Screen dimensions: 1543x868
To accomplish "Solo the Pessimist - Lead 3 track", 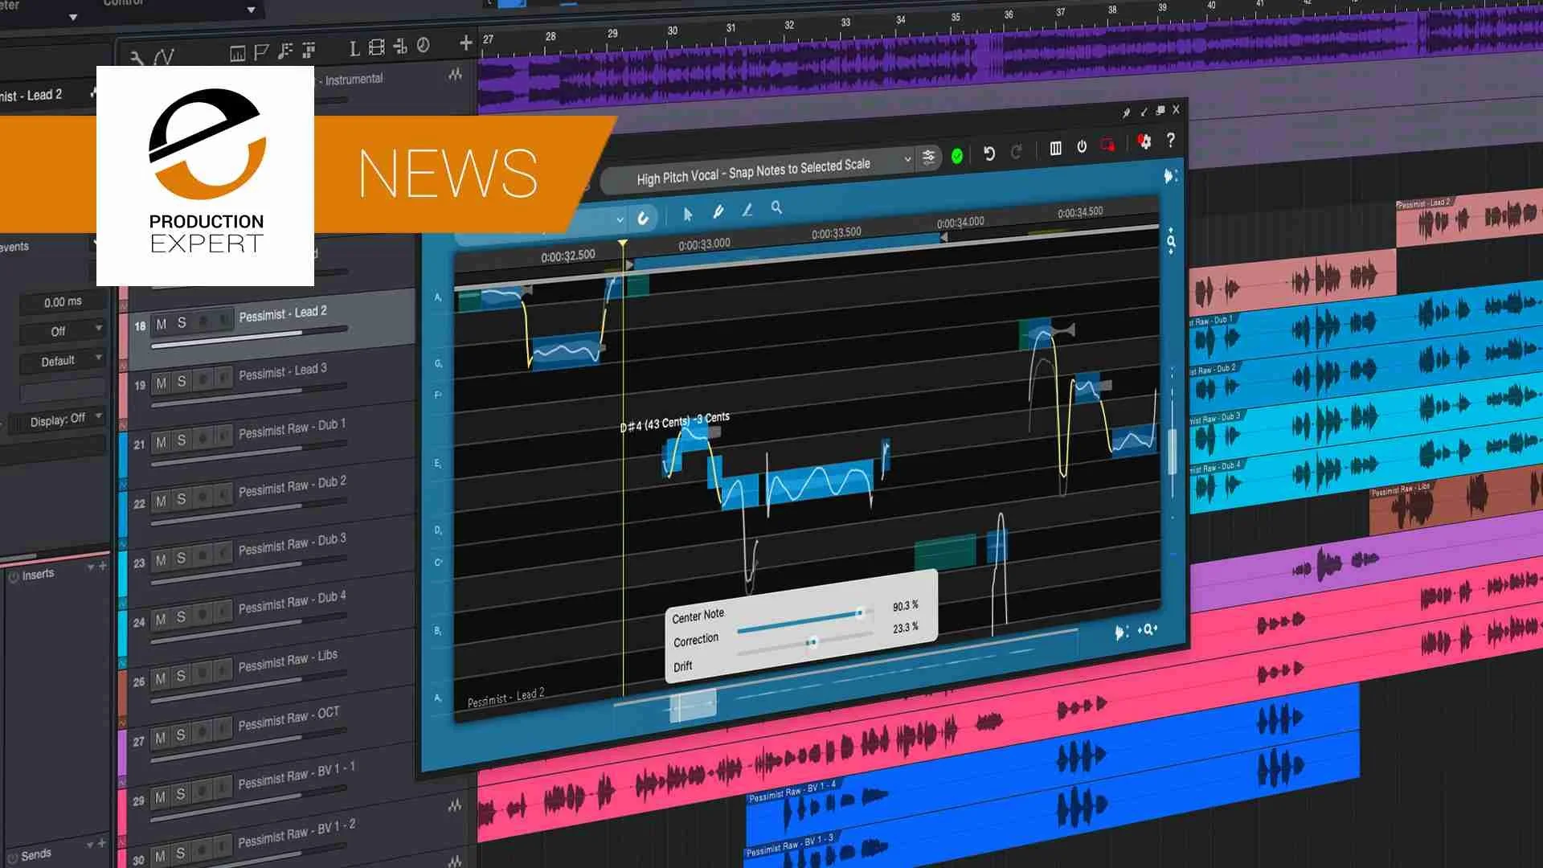I will click(x=182, y=381).
